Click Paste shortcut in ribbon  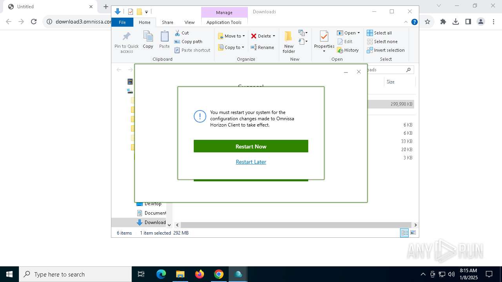pos(192,50)
